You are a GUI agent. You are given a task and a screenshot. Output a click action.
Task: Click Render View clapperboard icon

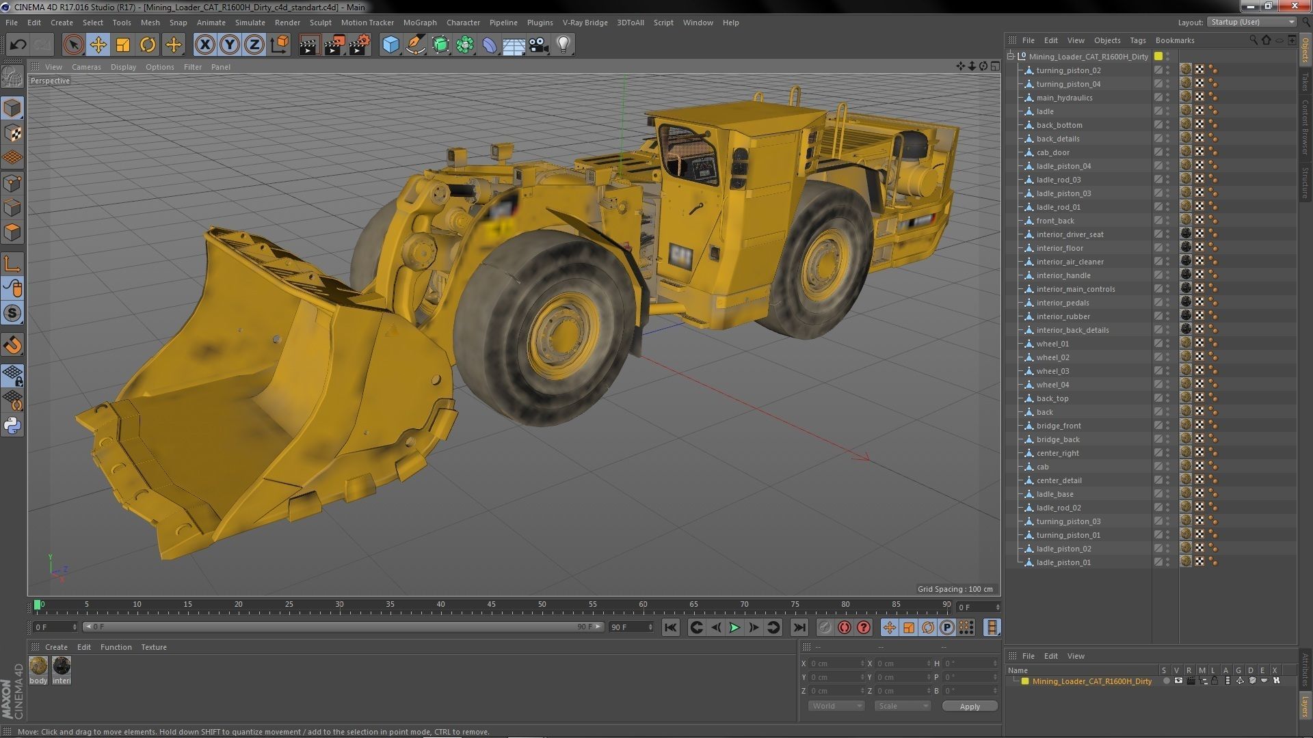click(x=309, y=45)
